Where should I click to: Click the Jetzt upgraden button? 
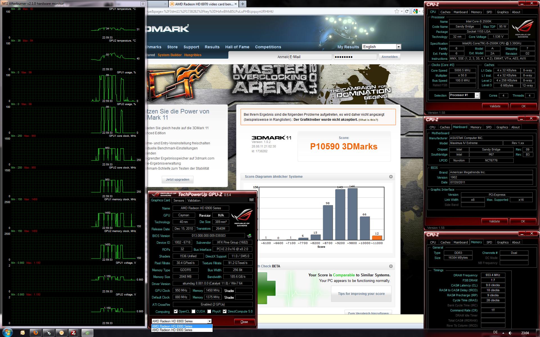coord(177,179)
